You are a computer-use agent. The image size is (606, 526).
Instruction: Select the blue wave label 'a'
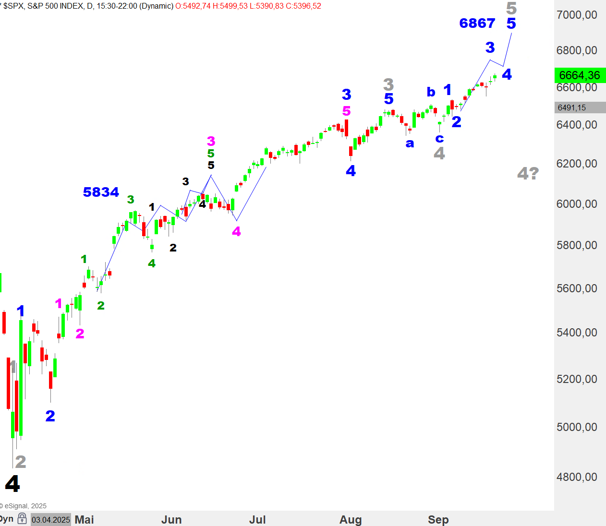(410, 143)
